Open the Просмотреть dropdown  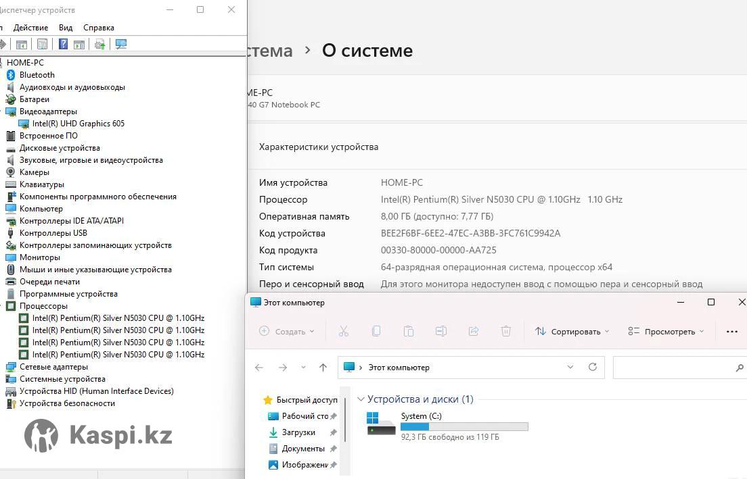pyautogui.click(x=666, y=331)
